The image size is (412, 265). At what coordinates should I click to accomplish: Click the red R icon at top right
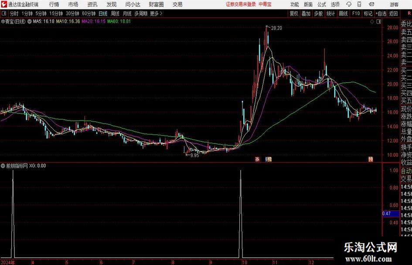[x=409, y=13]
